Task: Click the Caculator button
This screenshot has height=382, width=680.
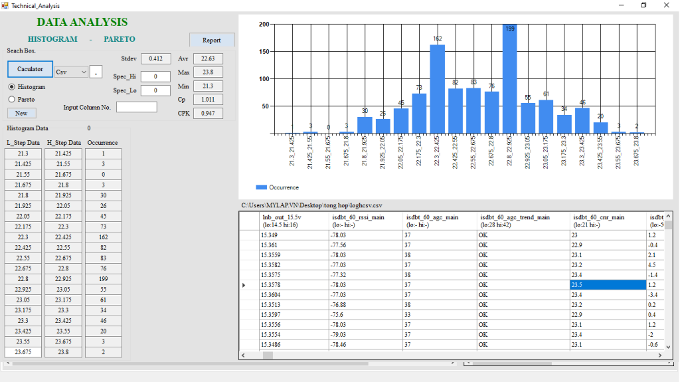Action: click(x=30, y=69)
